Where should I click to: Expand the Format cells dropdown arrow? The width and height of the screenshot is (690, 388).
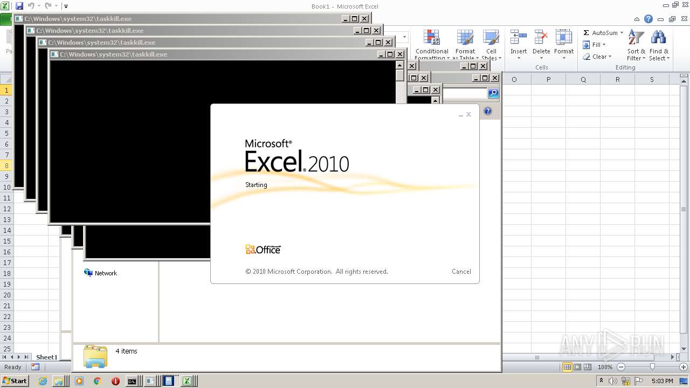point(564,58)
